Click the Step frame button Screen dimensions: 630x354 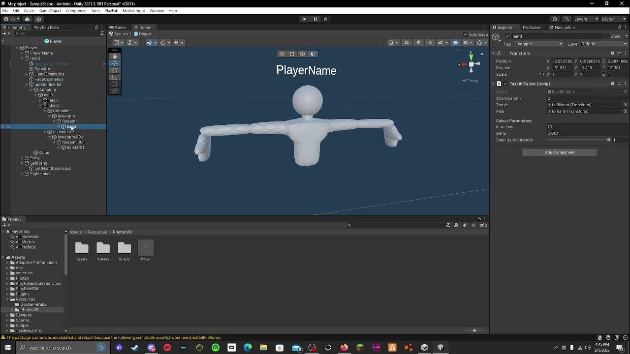325,19
